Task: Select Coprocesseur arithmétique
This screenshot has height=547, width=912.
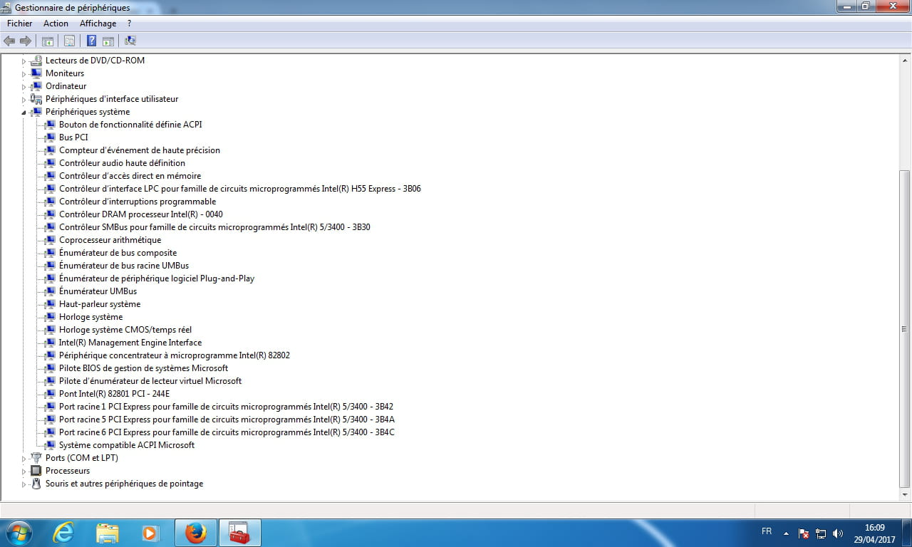Action: coord(110,240)
